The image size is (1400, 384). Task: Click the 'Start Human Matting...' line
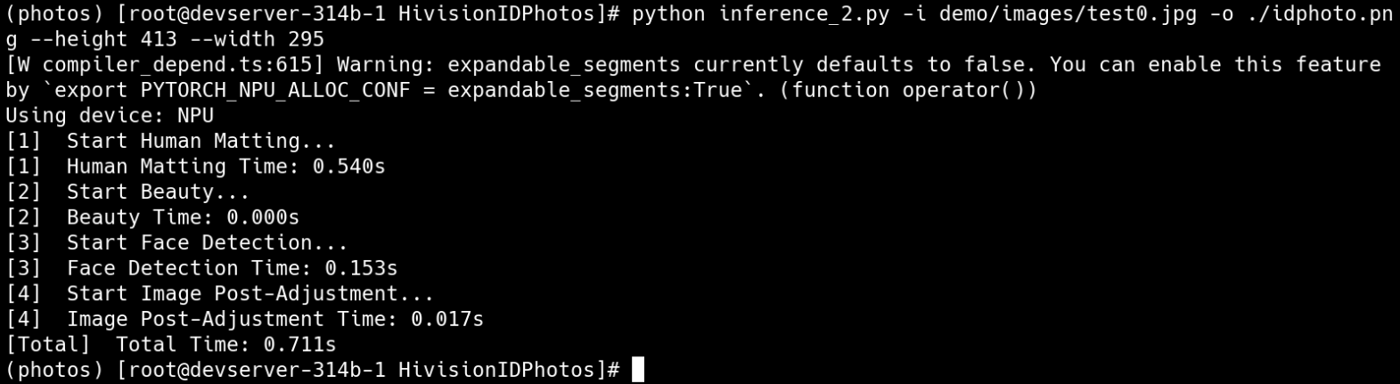pyautogui.click(x=201, y=141)
